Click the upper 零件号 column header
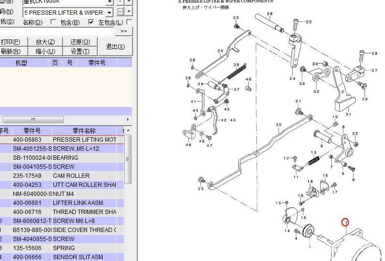 97,63
